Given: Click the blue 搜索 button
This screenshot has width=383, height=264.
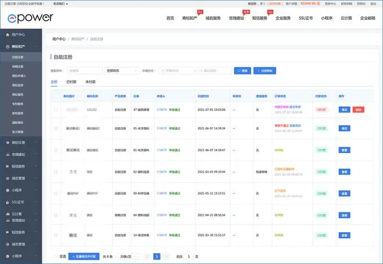Looking at the screenshot, I should coord(242,71).
